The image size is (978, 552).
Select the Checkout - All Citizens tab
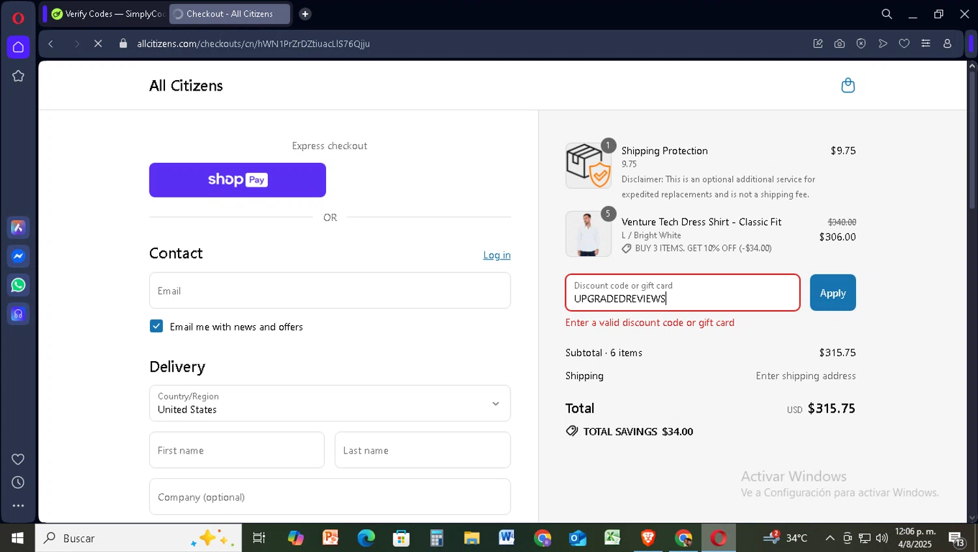pyautogui.click(x=230, y=14)
